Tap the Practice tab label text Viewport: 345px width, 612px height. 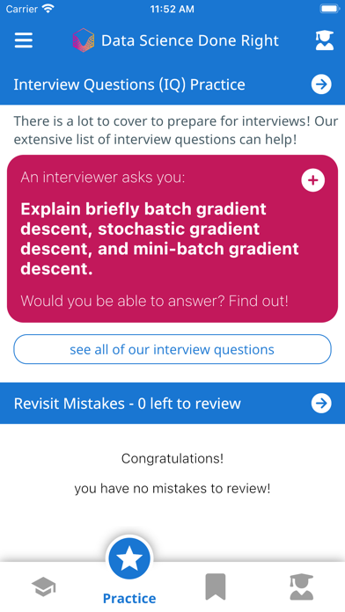pyautogui.click(x=129, y=598)
